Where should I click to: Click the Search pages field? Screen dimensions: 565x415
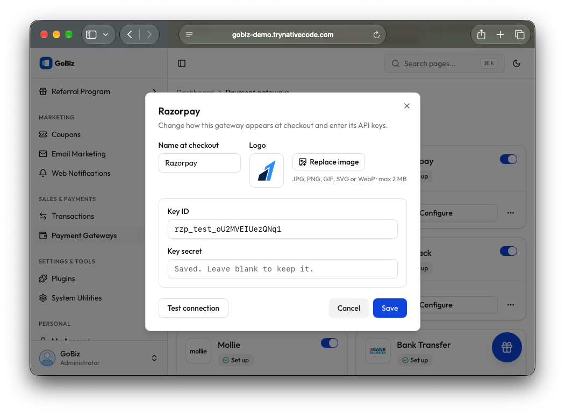(444, 63)
